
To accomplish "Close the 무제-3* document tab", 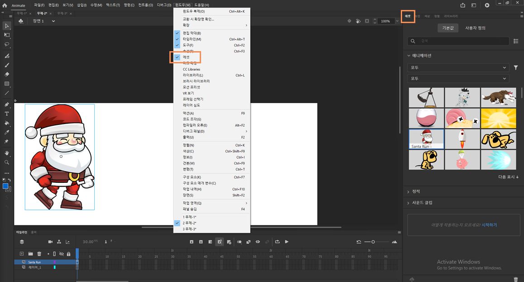I will click(71, 14).
